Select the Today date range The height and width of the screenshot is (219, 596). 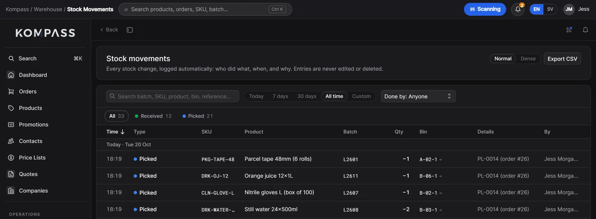pos(256,96)
